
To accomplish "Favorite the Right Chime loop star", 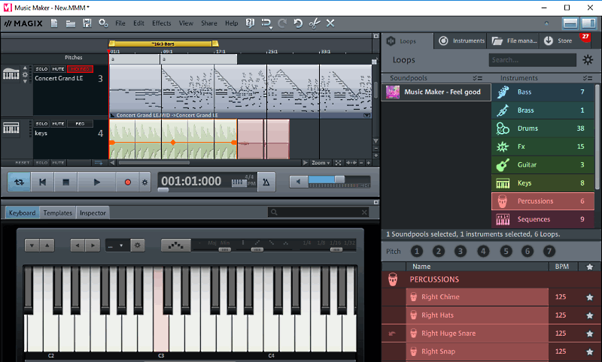I will point(590,297).
